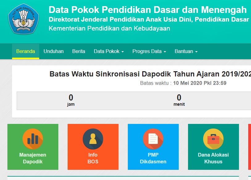Click the person icon on Info BOS tile
The height and width of the screenshot is (180, 251).
pyautogui.click(x=93, y=139)
